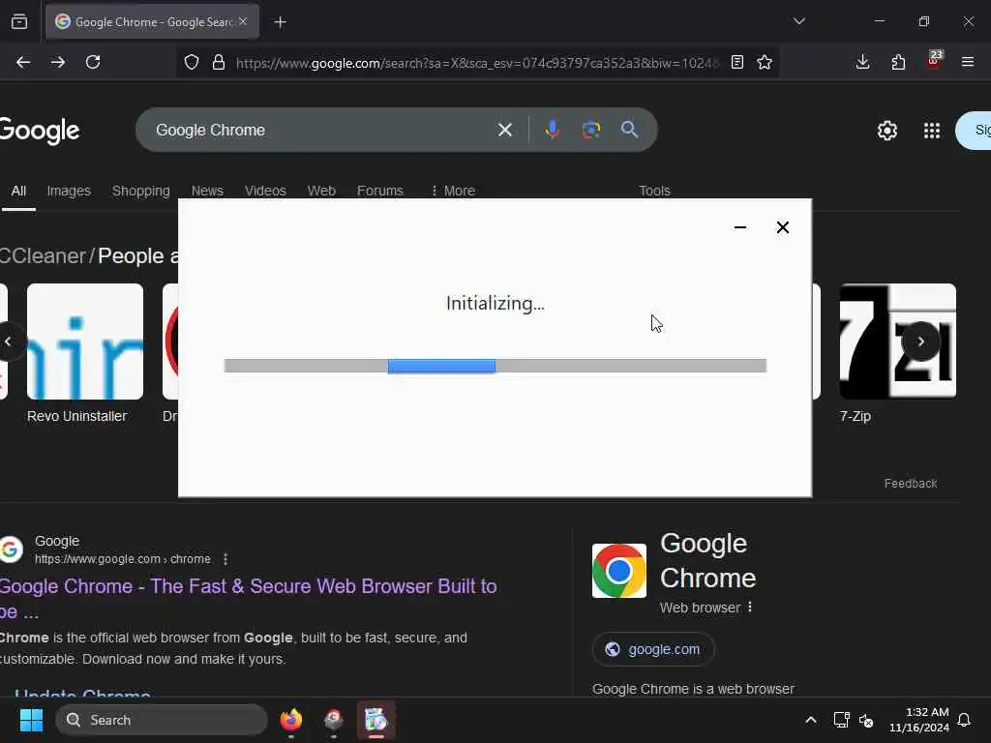This screenshot has height=743, width=991.
Task: Go forward to the next page
Action: pos(58,62)
